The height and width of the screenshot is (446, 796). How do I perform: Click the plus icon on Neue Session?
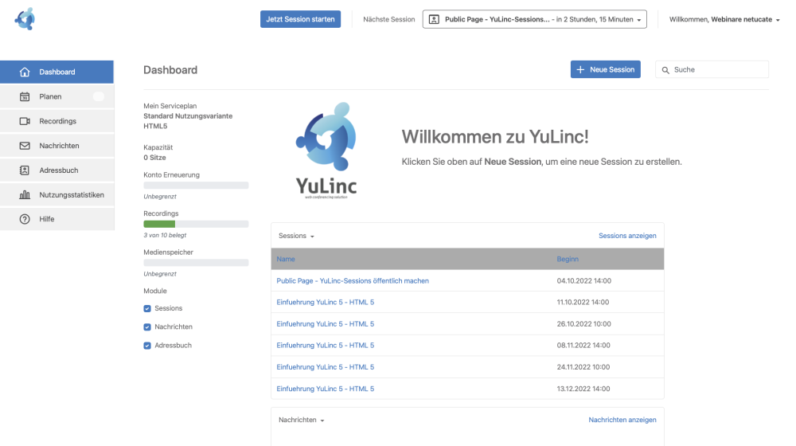pyautogui.click(x=580, y=69)
